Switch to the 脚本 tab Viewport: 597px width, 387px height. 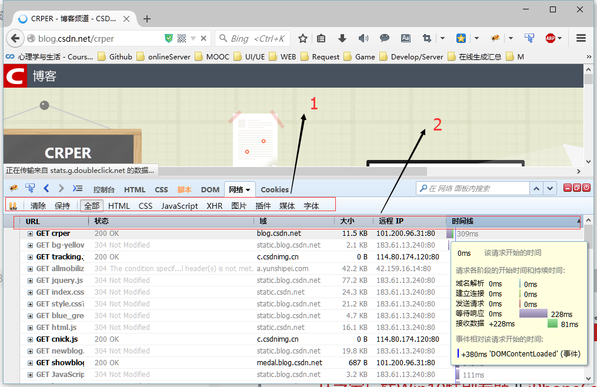[184, 190]
